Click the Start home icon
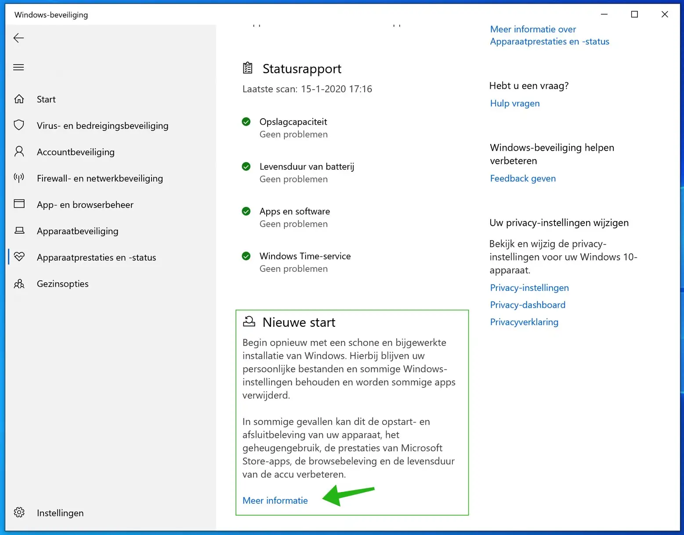 19,99
